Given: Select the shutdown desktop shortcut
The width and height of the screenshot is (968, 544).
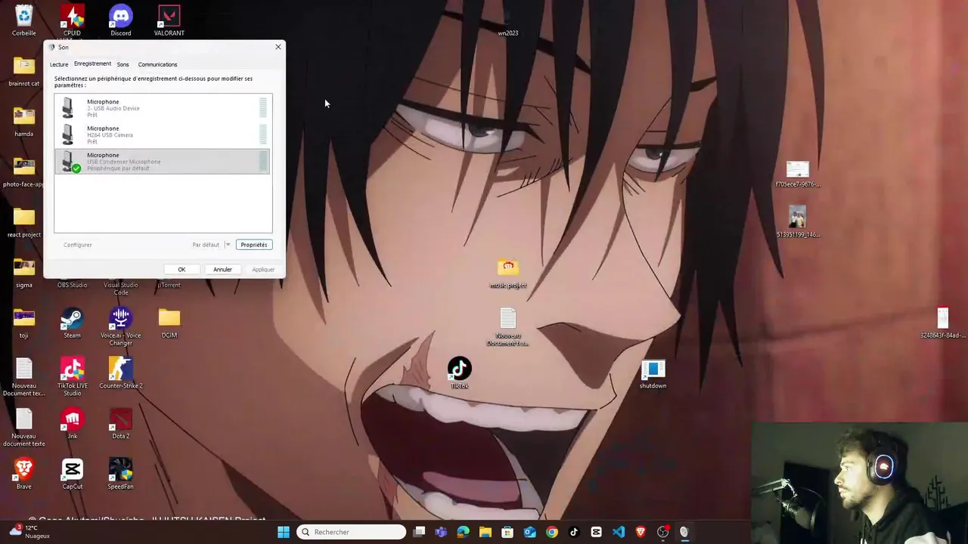Looking at the screenshot, I should 653,373.
